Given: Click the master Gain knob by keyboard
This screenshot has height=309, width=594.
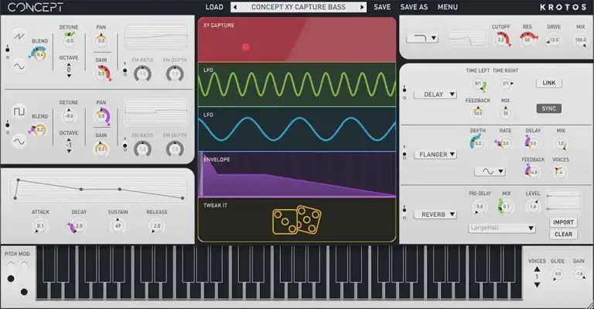Looking at the screenshot, I should (x=579, y=273).
